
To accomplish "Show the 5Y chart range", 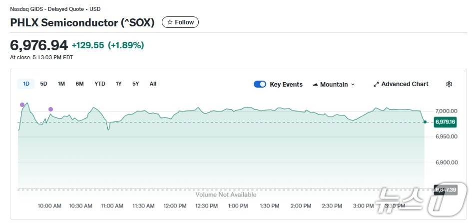I will 135,84.
